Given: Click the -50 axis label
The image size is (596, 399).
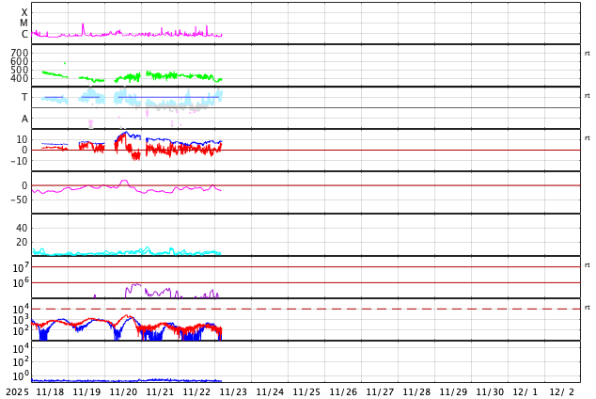Looking at the screenshot, I should pyautogui.click(x=19, y=199).
